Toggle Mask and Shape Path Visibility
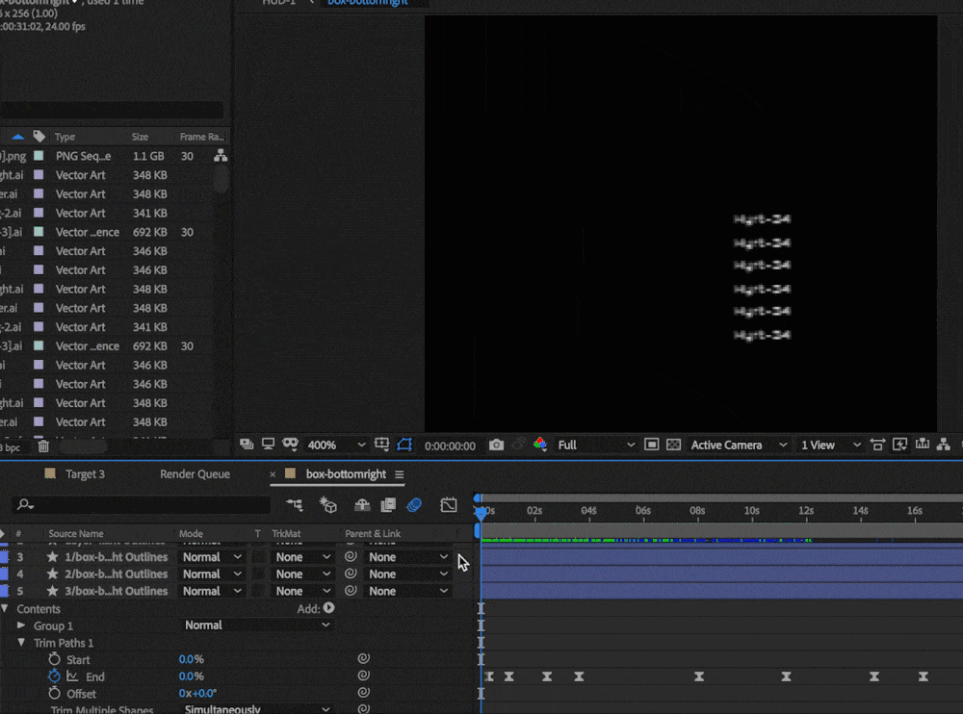This screenshot has width=963, height=714. coord(404,444)
